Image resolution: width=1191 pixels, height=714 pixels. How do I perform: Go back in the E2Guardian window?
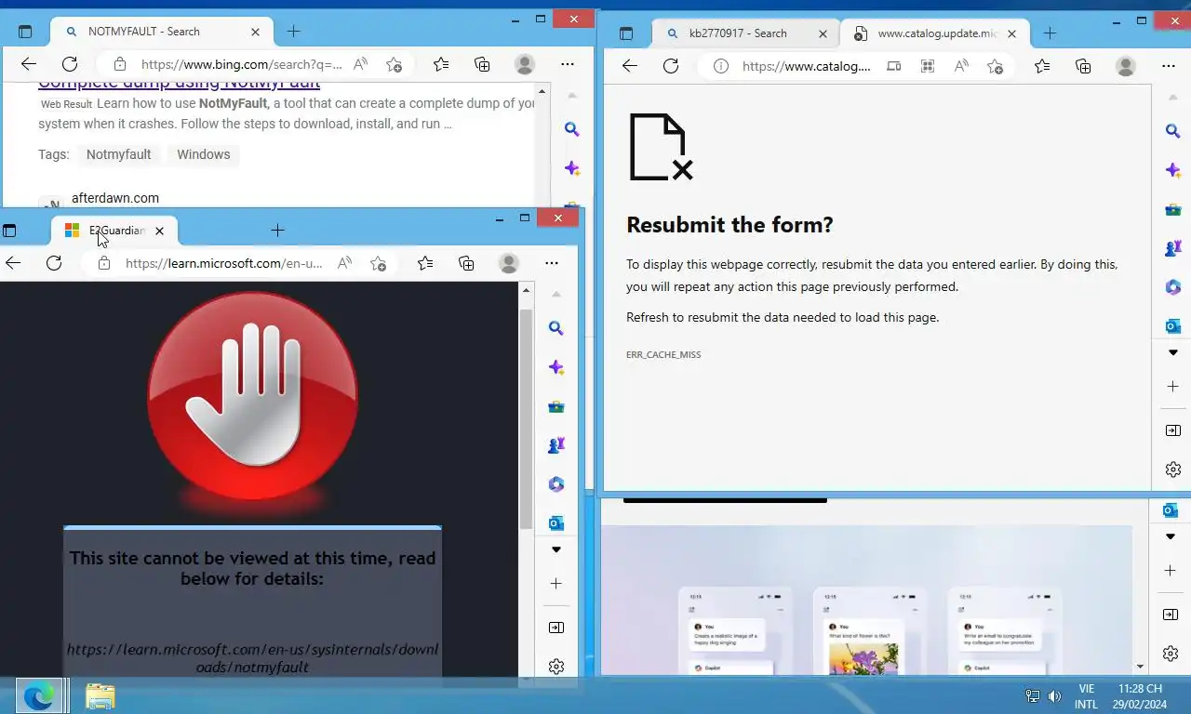[13, 263]
